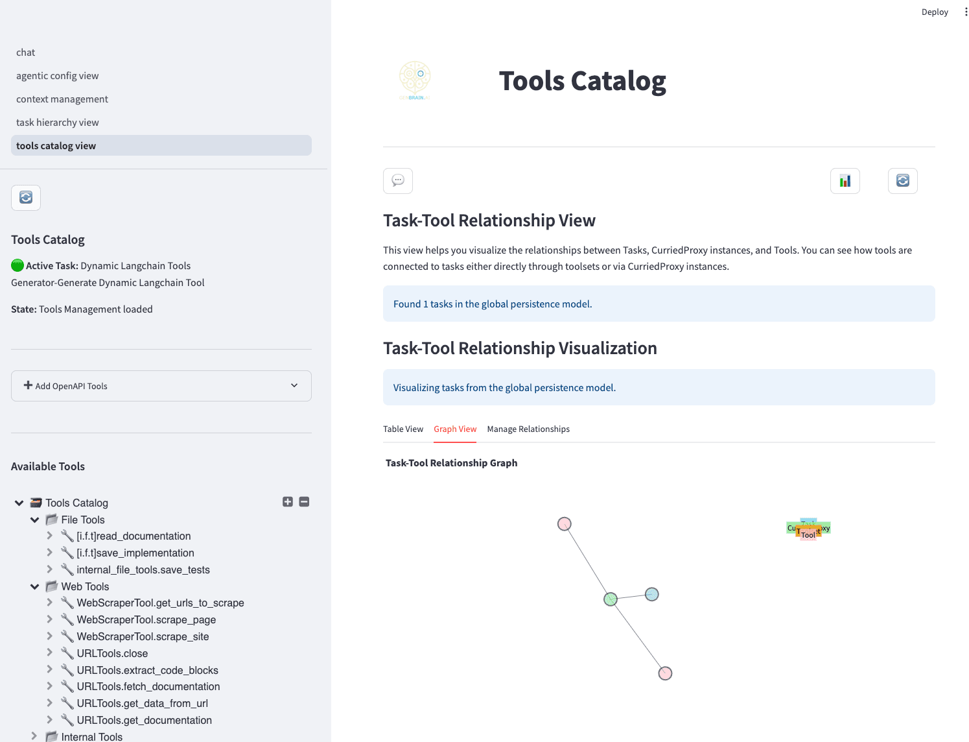
Task: Open the Add OpenAPI Tools expander arrow
Action: point(294,385)
